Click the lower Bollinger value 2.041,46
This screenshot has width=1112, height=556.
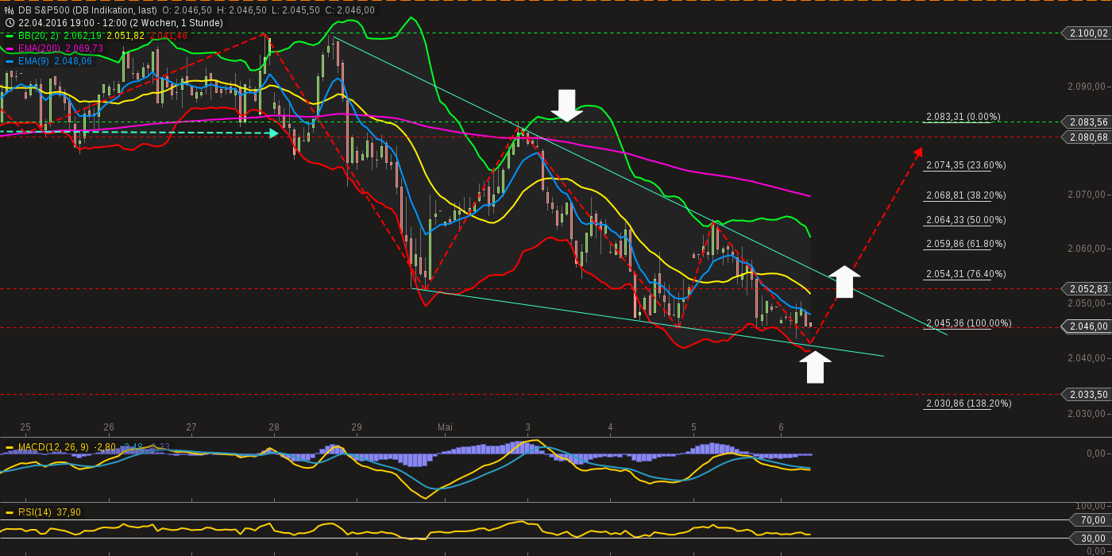click(168, 36)
